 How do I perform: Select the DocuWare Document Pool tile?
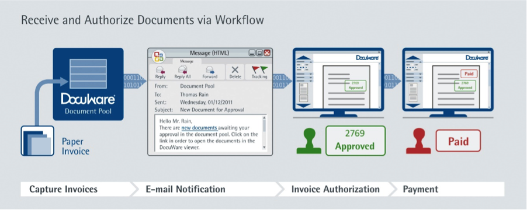tap(88, 84)
